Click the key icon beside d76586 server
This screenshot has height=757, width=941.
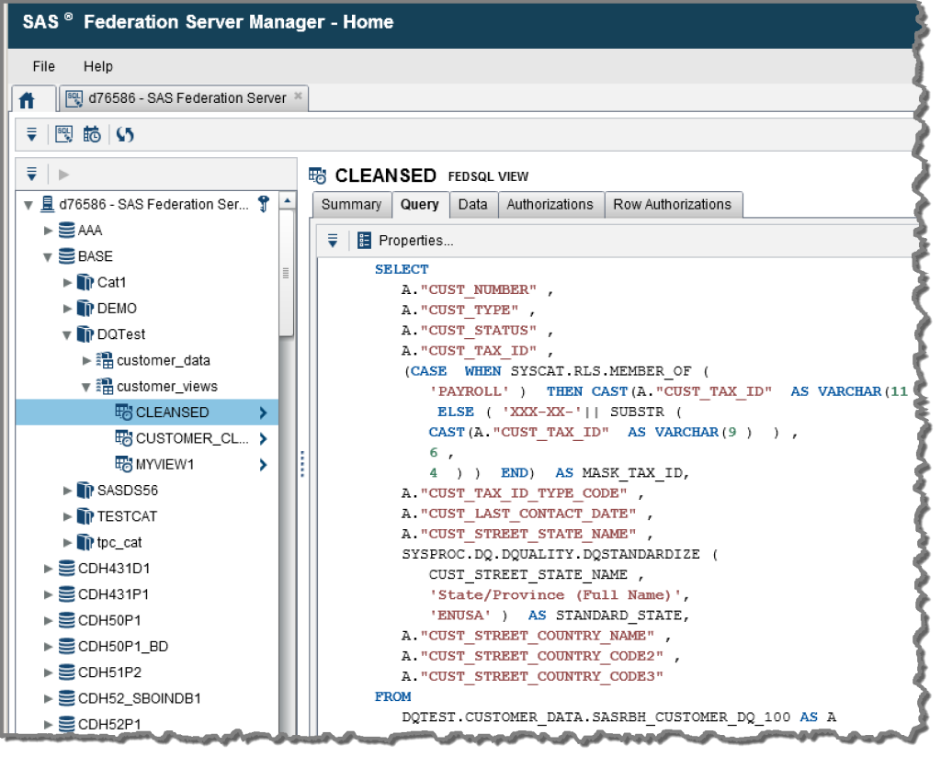263,204
